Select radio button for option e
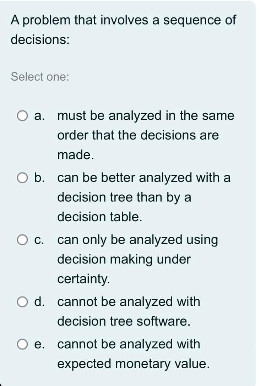Image resolution: width=277 pixels, height=386 pixels. tap(23, 344)
